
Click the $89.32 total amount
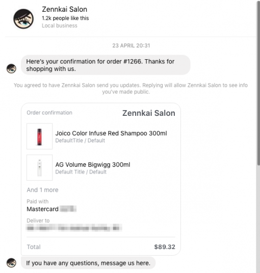click(165, 247)
